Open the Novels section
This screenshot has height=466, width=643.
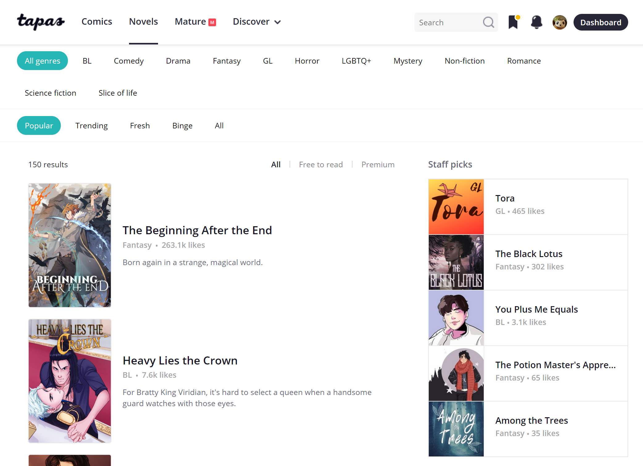tap(143, 22)
